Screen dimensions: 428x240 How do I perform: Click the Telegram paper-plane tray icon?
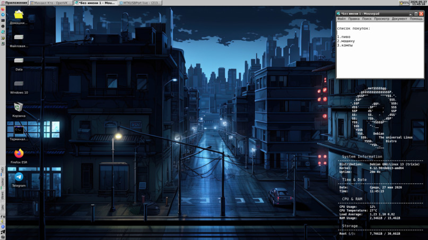coord(3,232)
